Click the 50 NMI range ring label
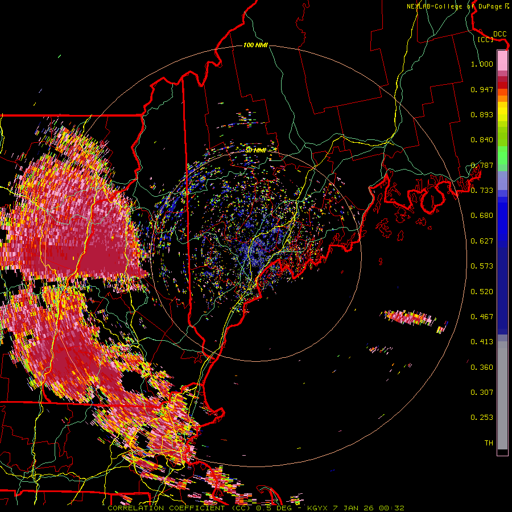 tap(255, 151)
